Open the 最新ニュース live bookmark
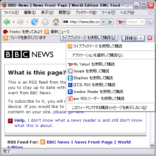This screenshot has width=156, height=156. click(57, 32)
